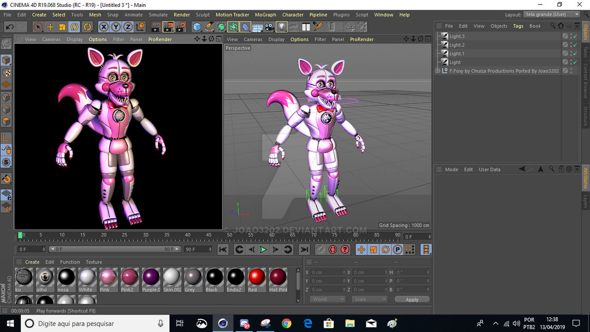
Task: Click the Autokeying icon
Action: [x=332, y=249]
